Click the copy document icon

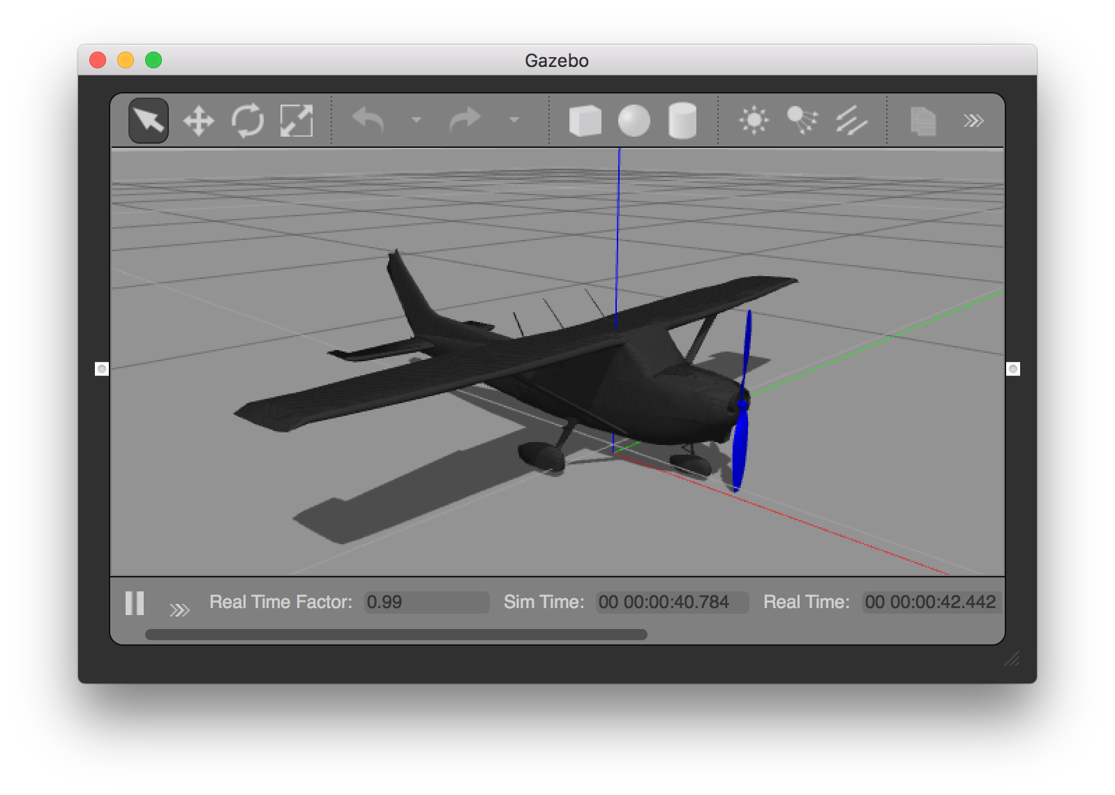click(x=922, y=121)
